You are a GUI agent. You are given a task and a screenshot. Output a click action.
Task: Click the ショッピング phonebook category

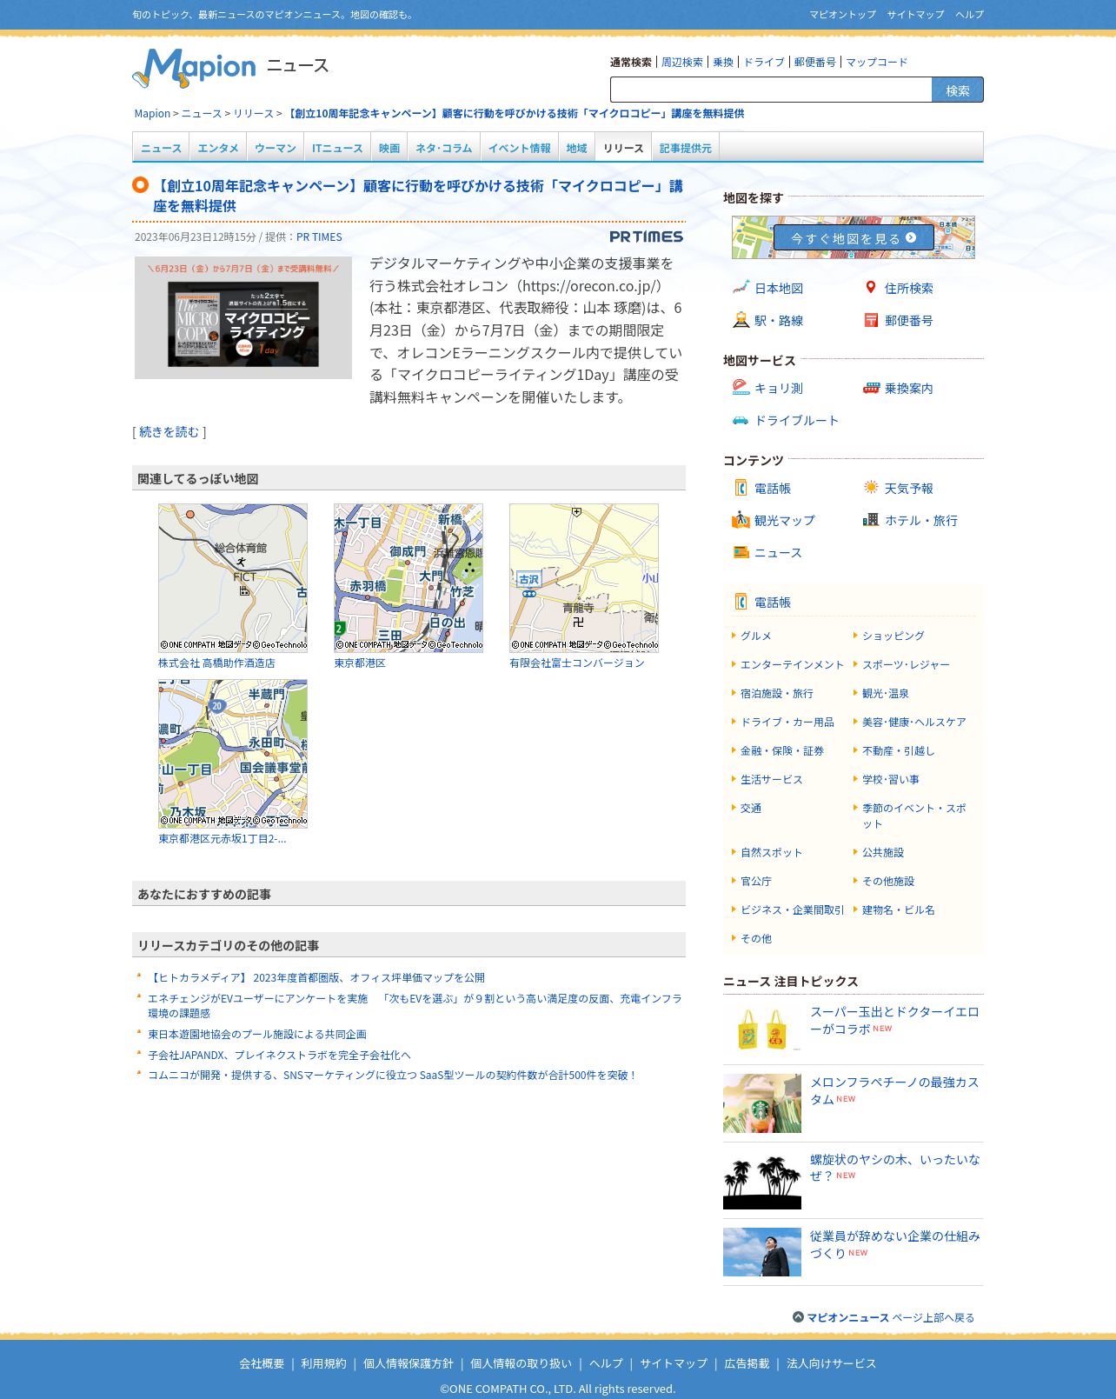[893, 636]
